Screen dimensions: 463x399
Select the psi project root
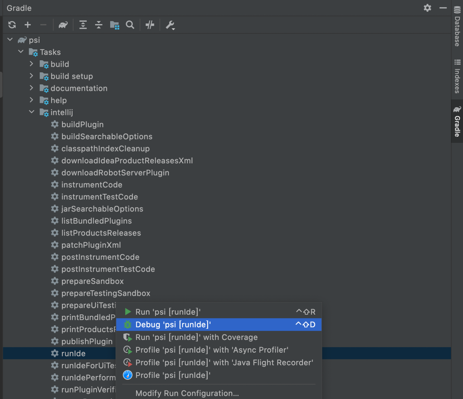(x=34, y=40)
